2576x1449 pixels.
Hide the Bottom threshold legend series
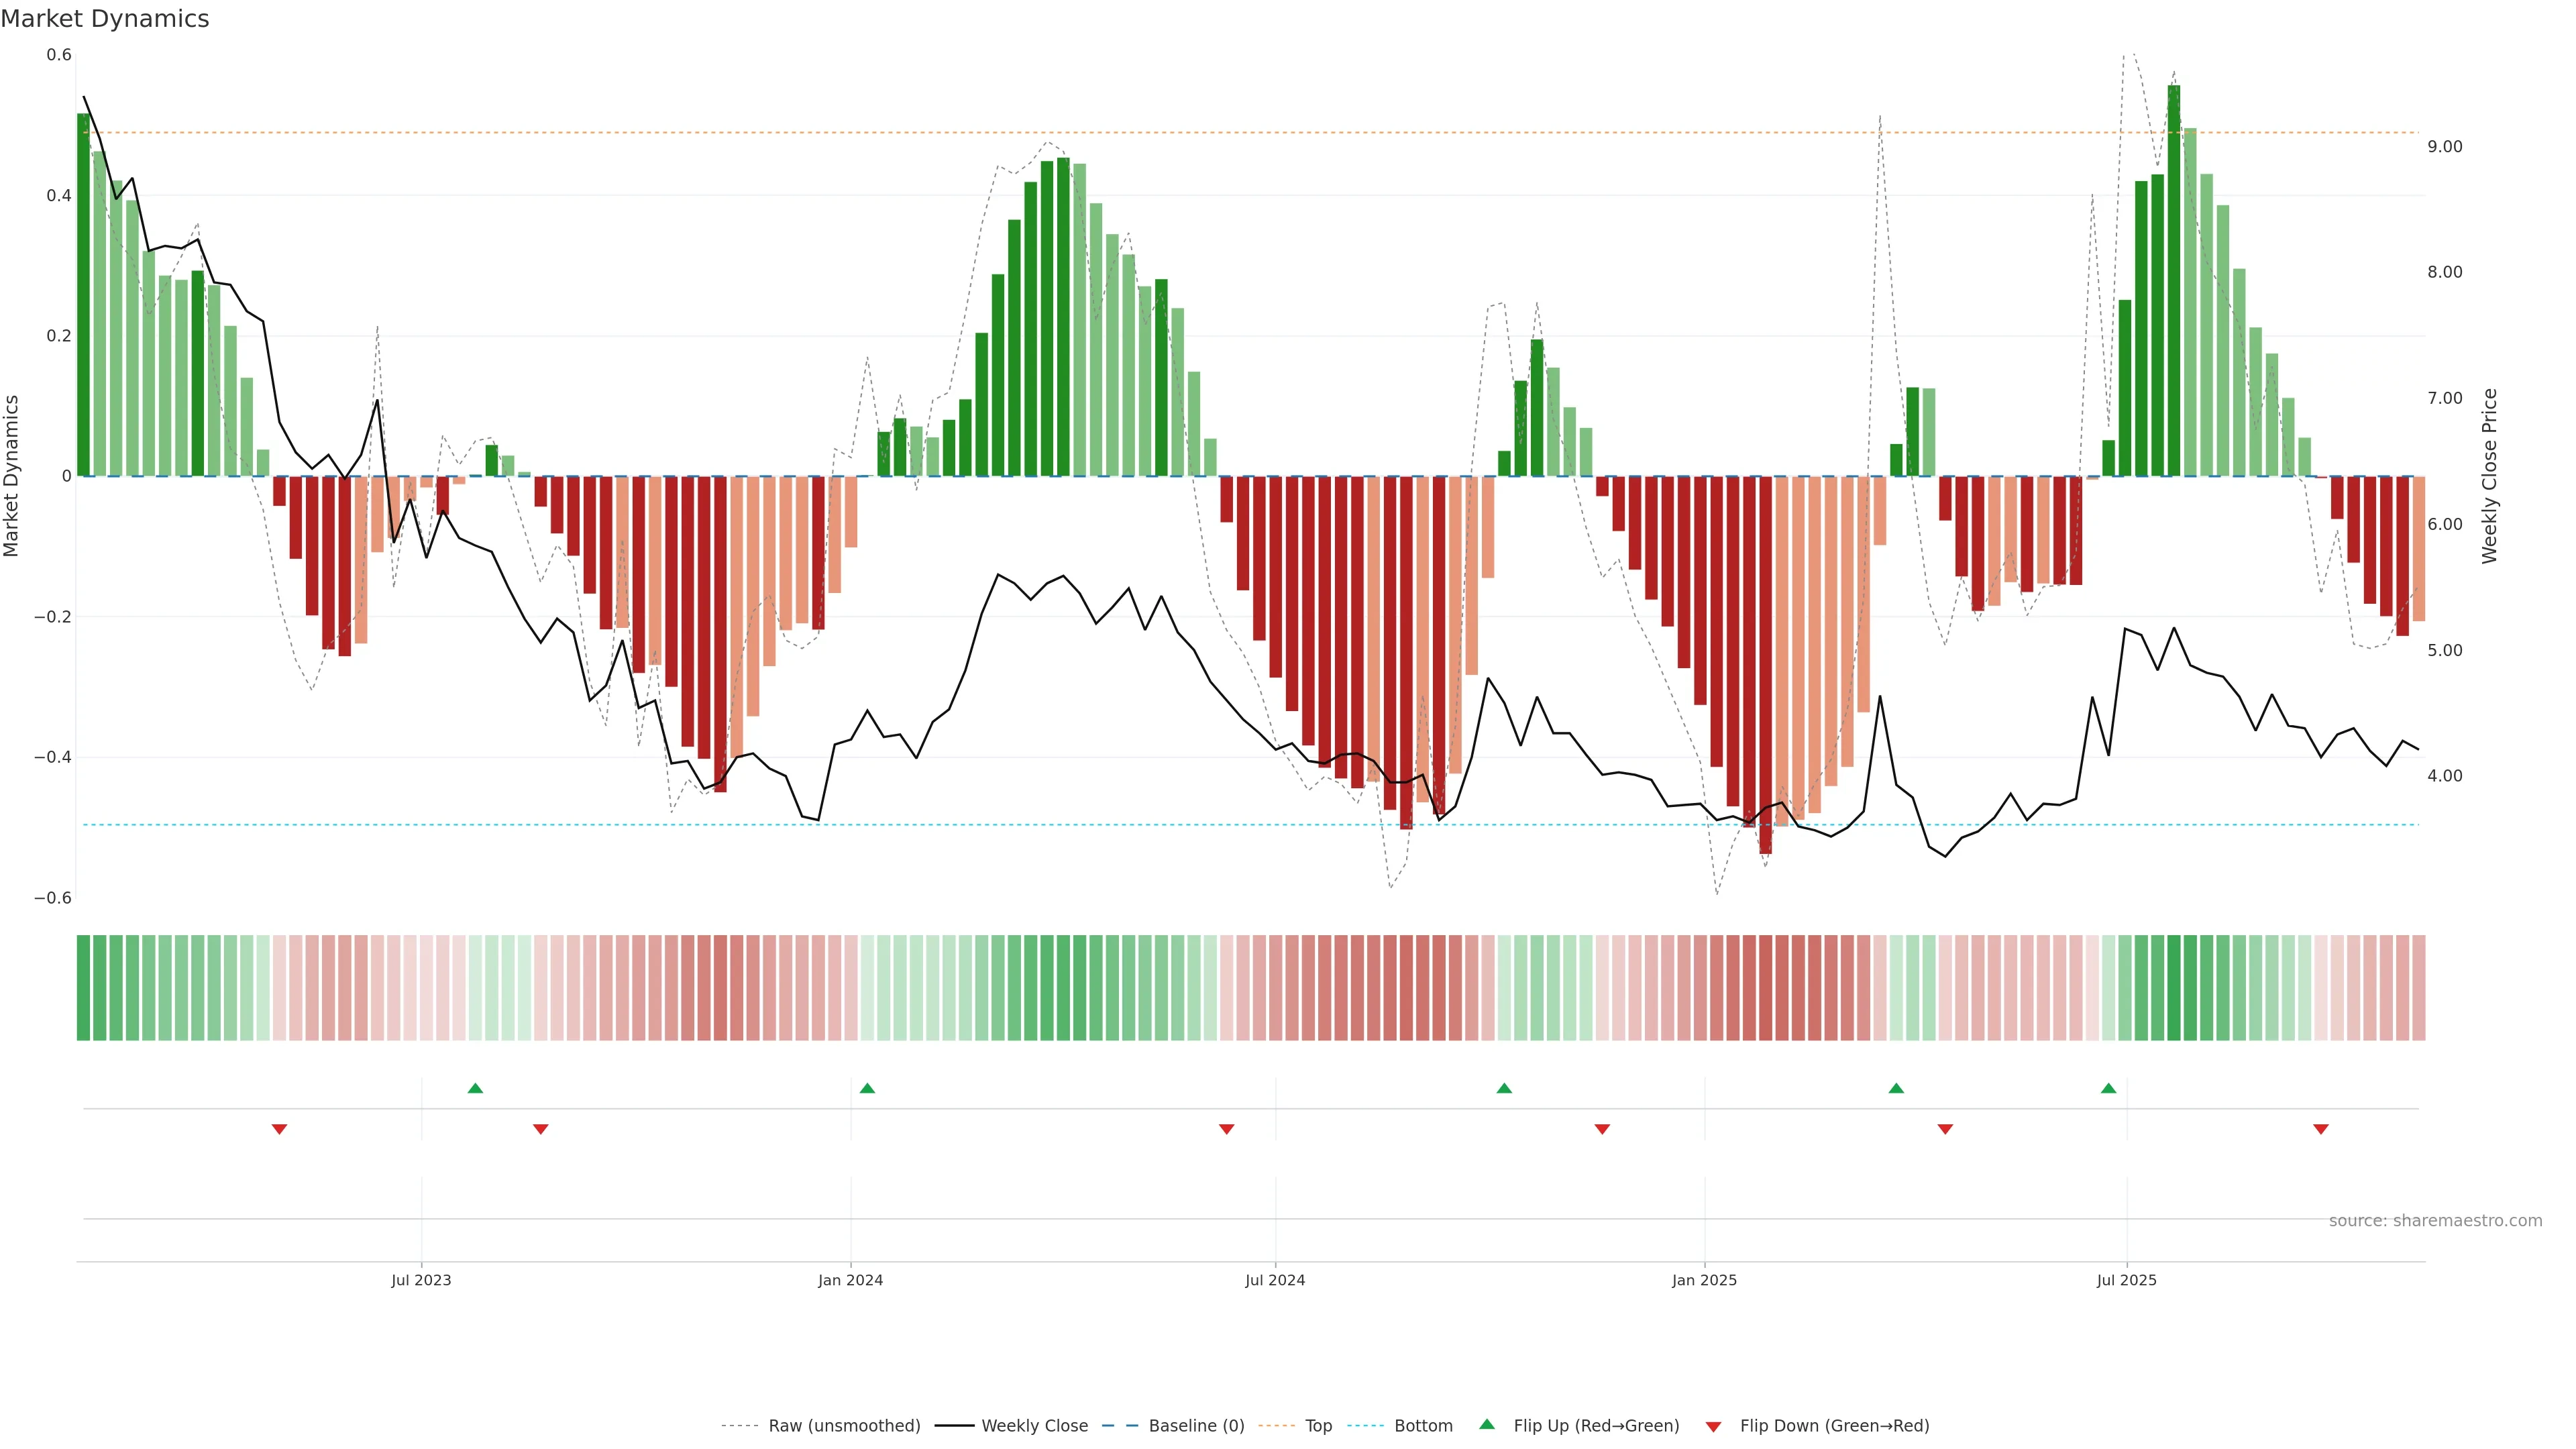[x=1423, y=1426]
